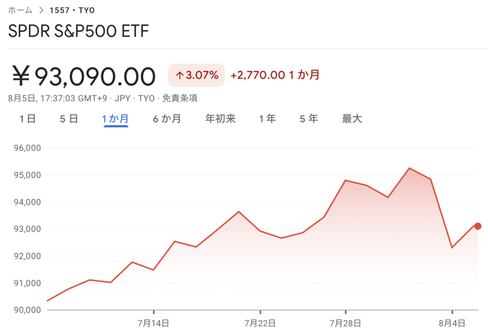
Task: Click the 7月22日 axis tick label
Action: pos(260,324)
